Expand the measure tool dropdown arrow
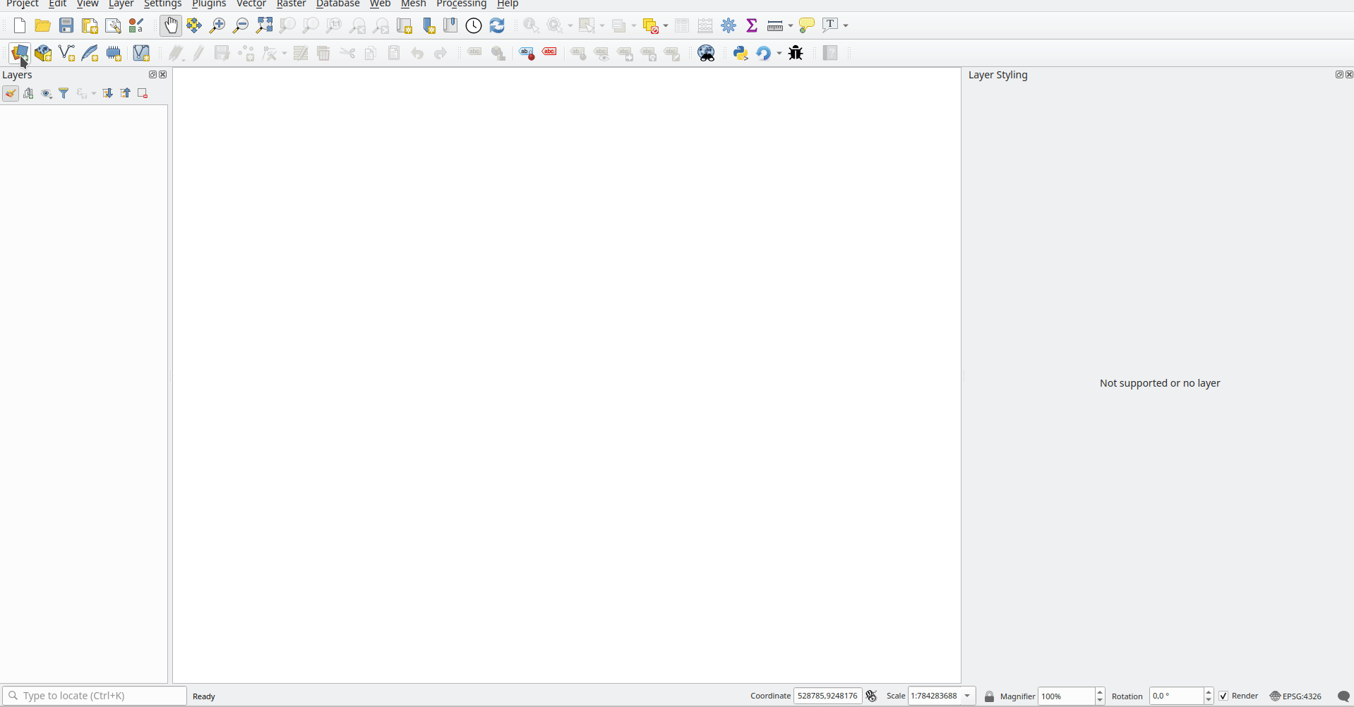Viewport: 1354px width, 707px height. pos(791,26)
